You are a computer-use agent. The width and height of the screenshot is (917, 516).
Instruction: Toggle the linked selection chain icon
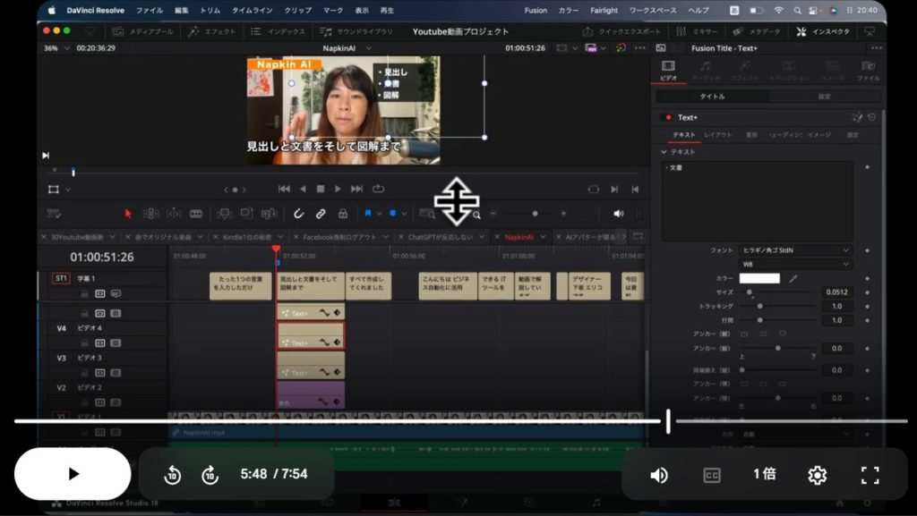(x=321, y=214)
